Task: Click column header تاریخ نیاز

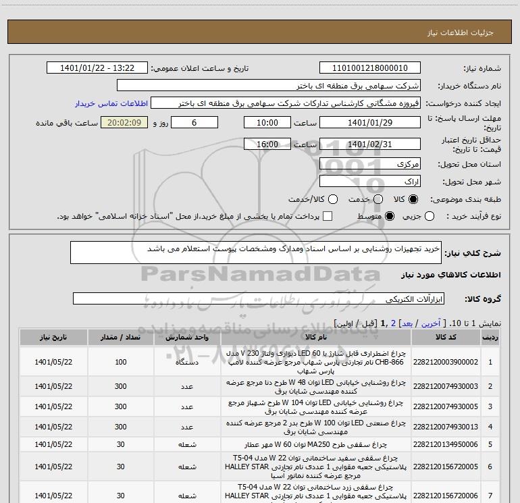Action: (53, 337)
